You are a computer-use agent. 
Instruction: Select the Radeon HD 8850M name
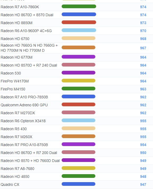tap(16, 23)
